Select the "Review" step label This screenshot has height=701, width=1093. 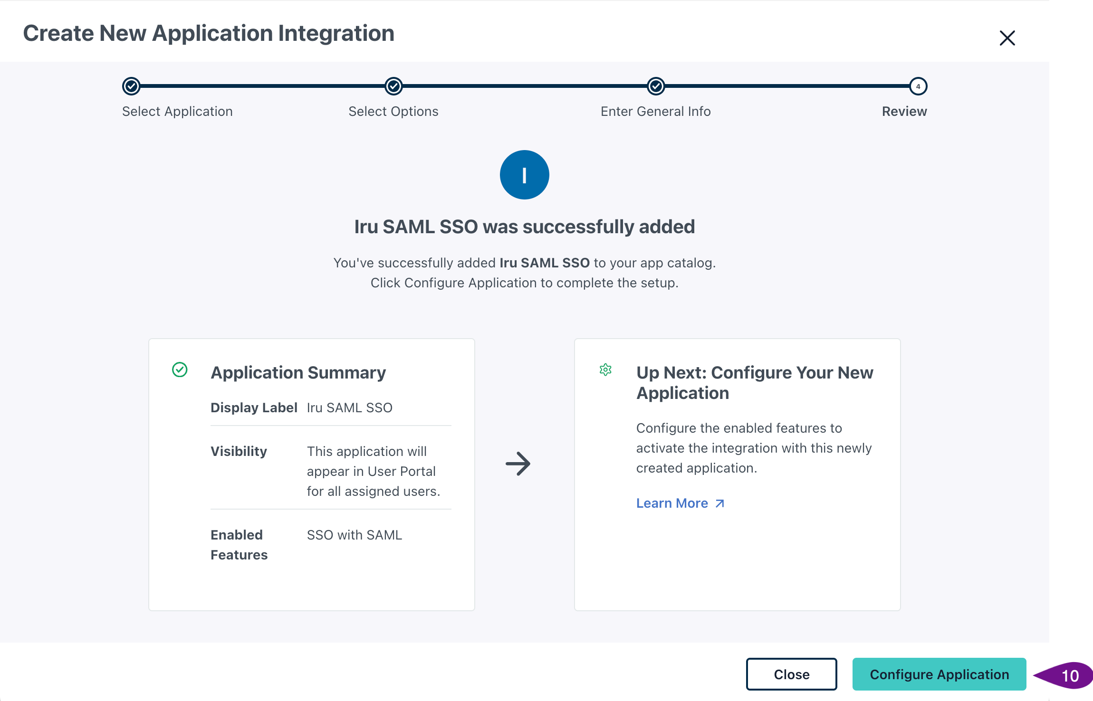tap(904, 111)
